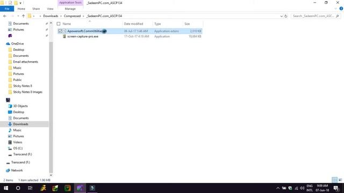Select Transcend (F:) under This PC
The image size is (344, 193).
click(x=23, y=154)
